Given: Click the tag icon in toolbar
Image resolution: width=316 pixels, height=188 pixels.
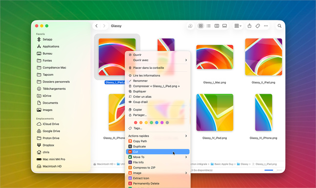Looking at the screenshot, I should (257, 26).
